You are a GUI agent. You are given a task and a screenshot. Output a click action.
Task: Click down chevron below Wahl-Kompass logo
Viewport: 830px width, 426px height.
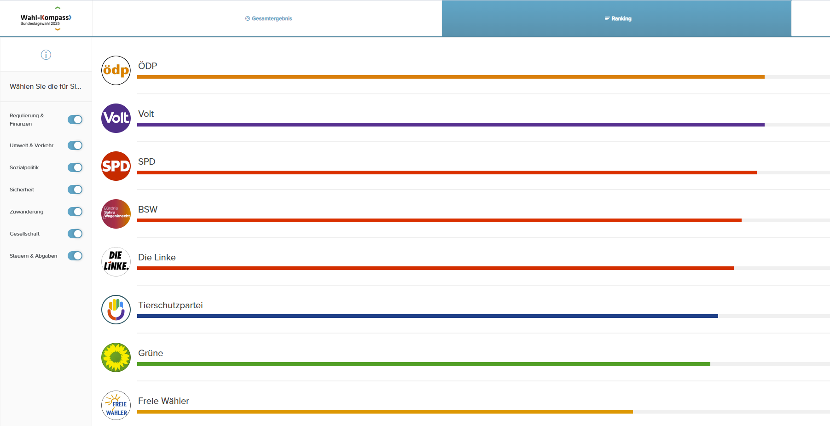tap(58, 29)
